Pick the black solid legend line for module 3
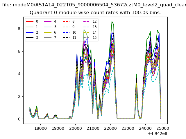Screen dimensions: 186x139 coord(30,38)
